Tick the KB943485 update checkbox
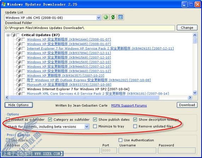 coord(23,44)
